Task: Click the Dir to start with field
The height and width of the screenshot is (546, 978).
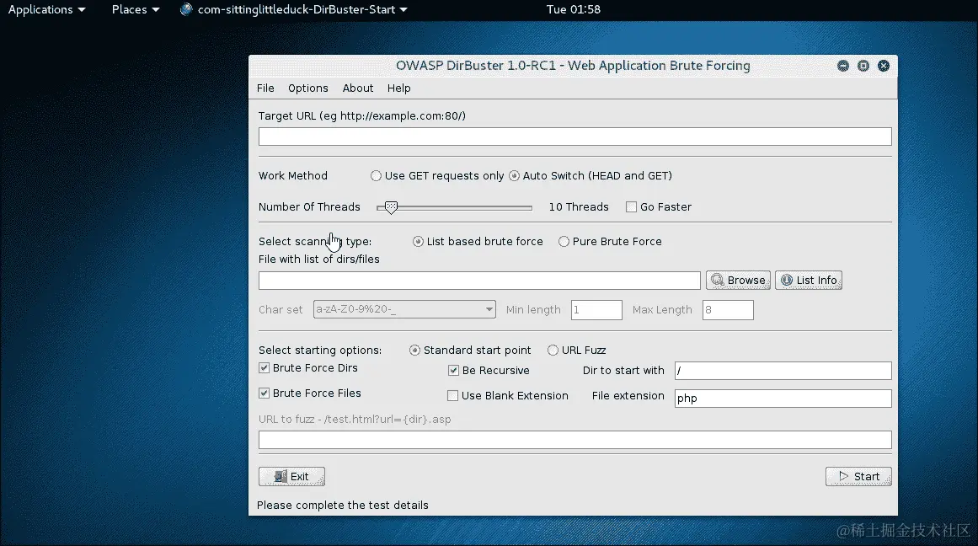Action: (783, 371)
